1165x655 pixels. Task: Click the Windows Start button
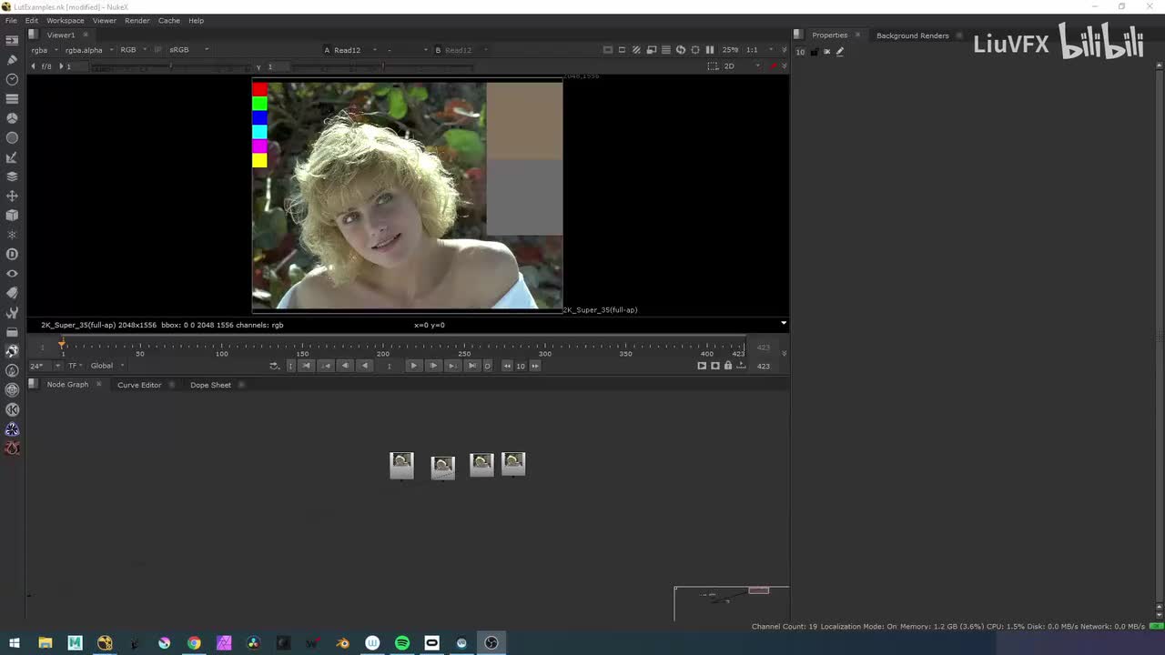click(15, 643)
